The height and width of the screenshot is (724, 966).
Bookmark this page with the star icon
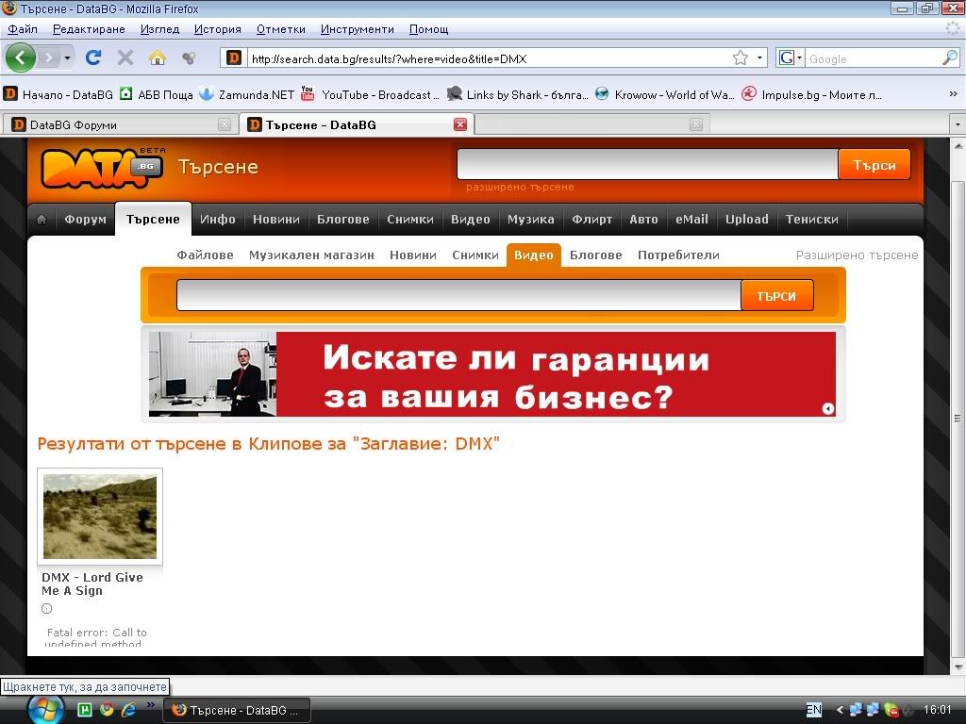[741, 58]
